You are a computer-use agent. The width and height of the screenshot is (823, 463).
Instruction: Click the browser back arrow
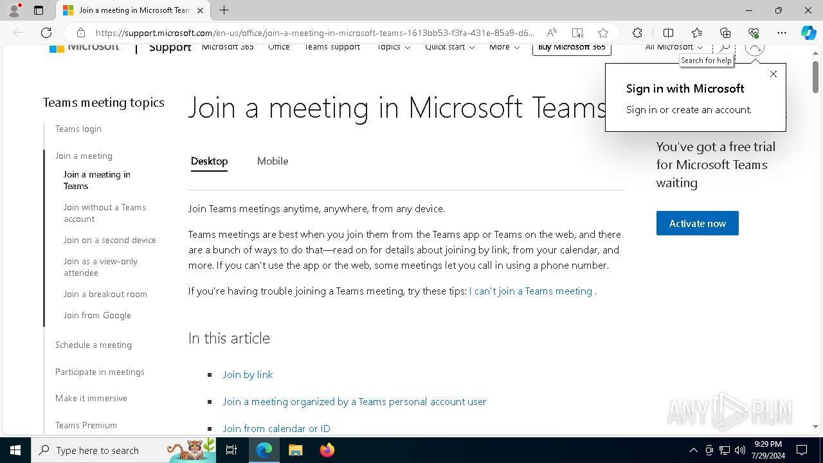(x=18, y=33)
